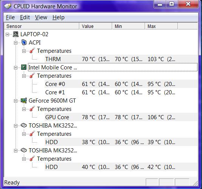Click the ACPI blue chip icon
The height and width of the screenshot is (189, 202).
tap(24, 43)
